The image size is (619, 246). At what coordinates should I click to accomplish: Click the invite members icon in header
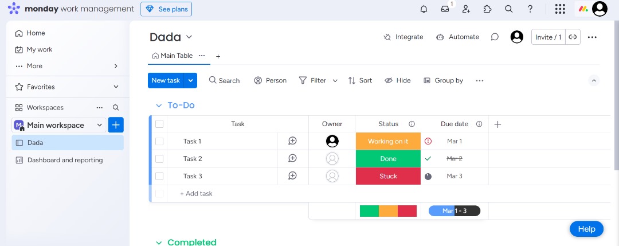tap(466, 9)
